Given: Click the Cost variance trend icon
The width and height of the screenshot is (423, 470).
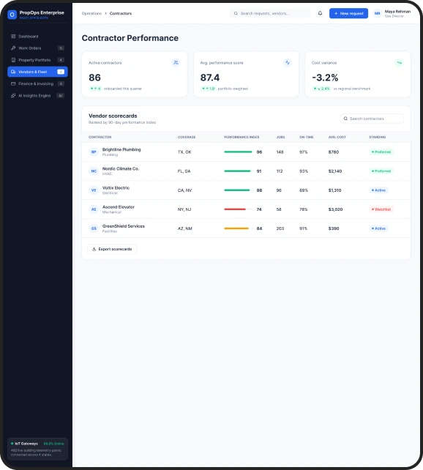Looking at the screenshot, I should click(400, 63).
